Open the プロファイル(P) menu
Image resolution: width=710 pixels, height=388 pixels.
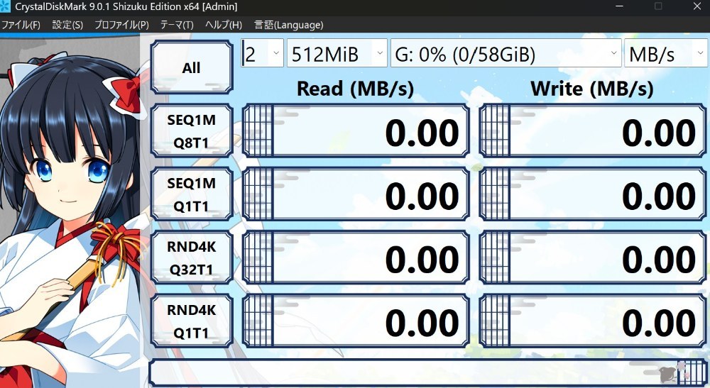click(x=121, y=25)
